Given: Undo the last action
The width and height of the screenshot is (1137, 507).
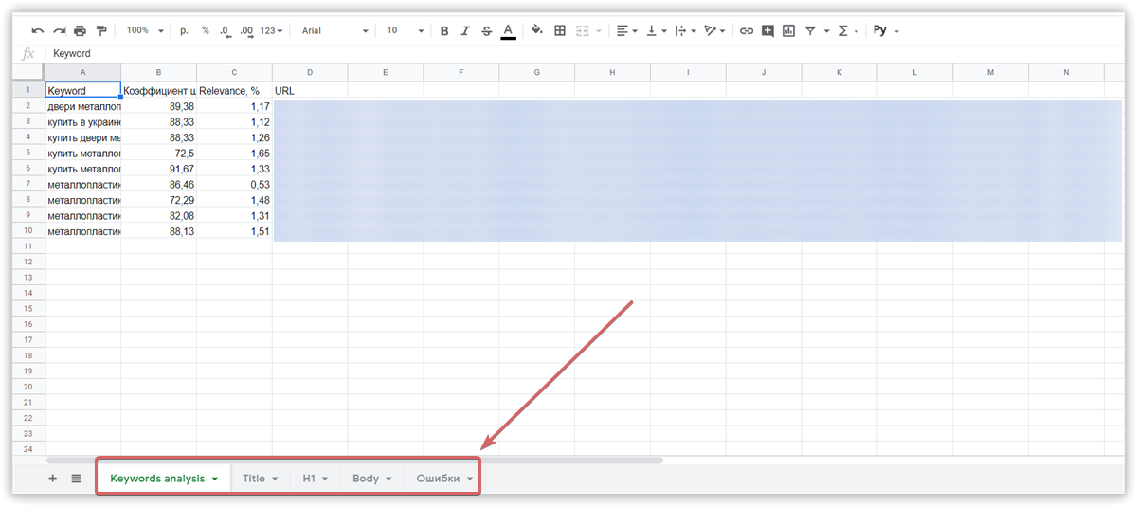Looking at the screenshot, I should coord(38,30).
